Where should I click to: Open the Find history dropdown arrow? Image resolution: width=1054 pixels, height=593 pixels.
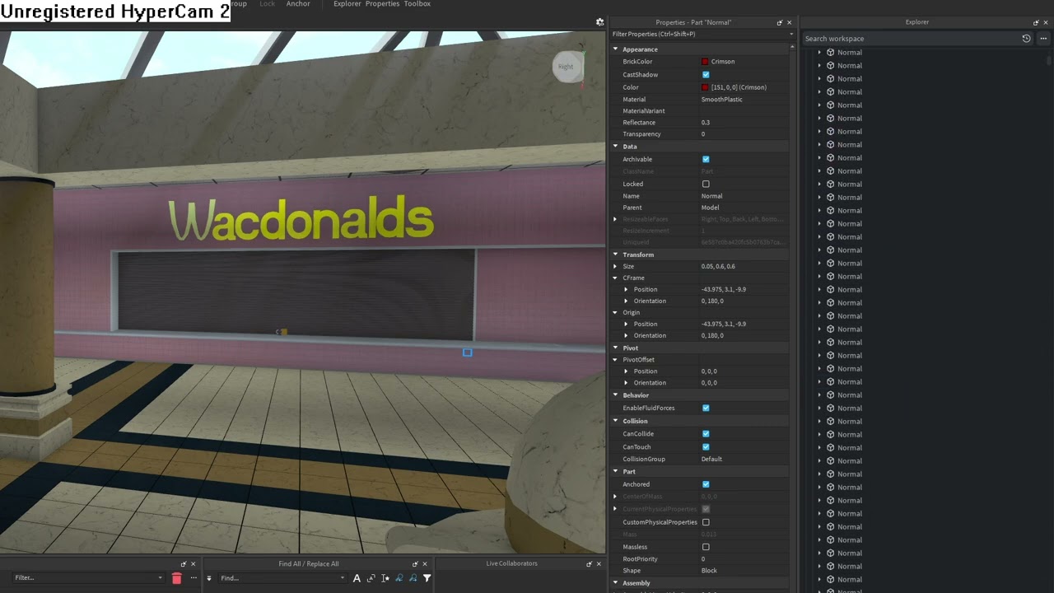(343, 578)
